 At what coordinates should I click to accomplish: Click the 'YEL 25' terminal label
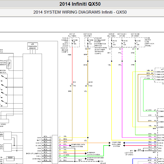tap(150, 70)
